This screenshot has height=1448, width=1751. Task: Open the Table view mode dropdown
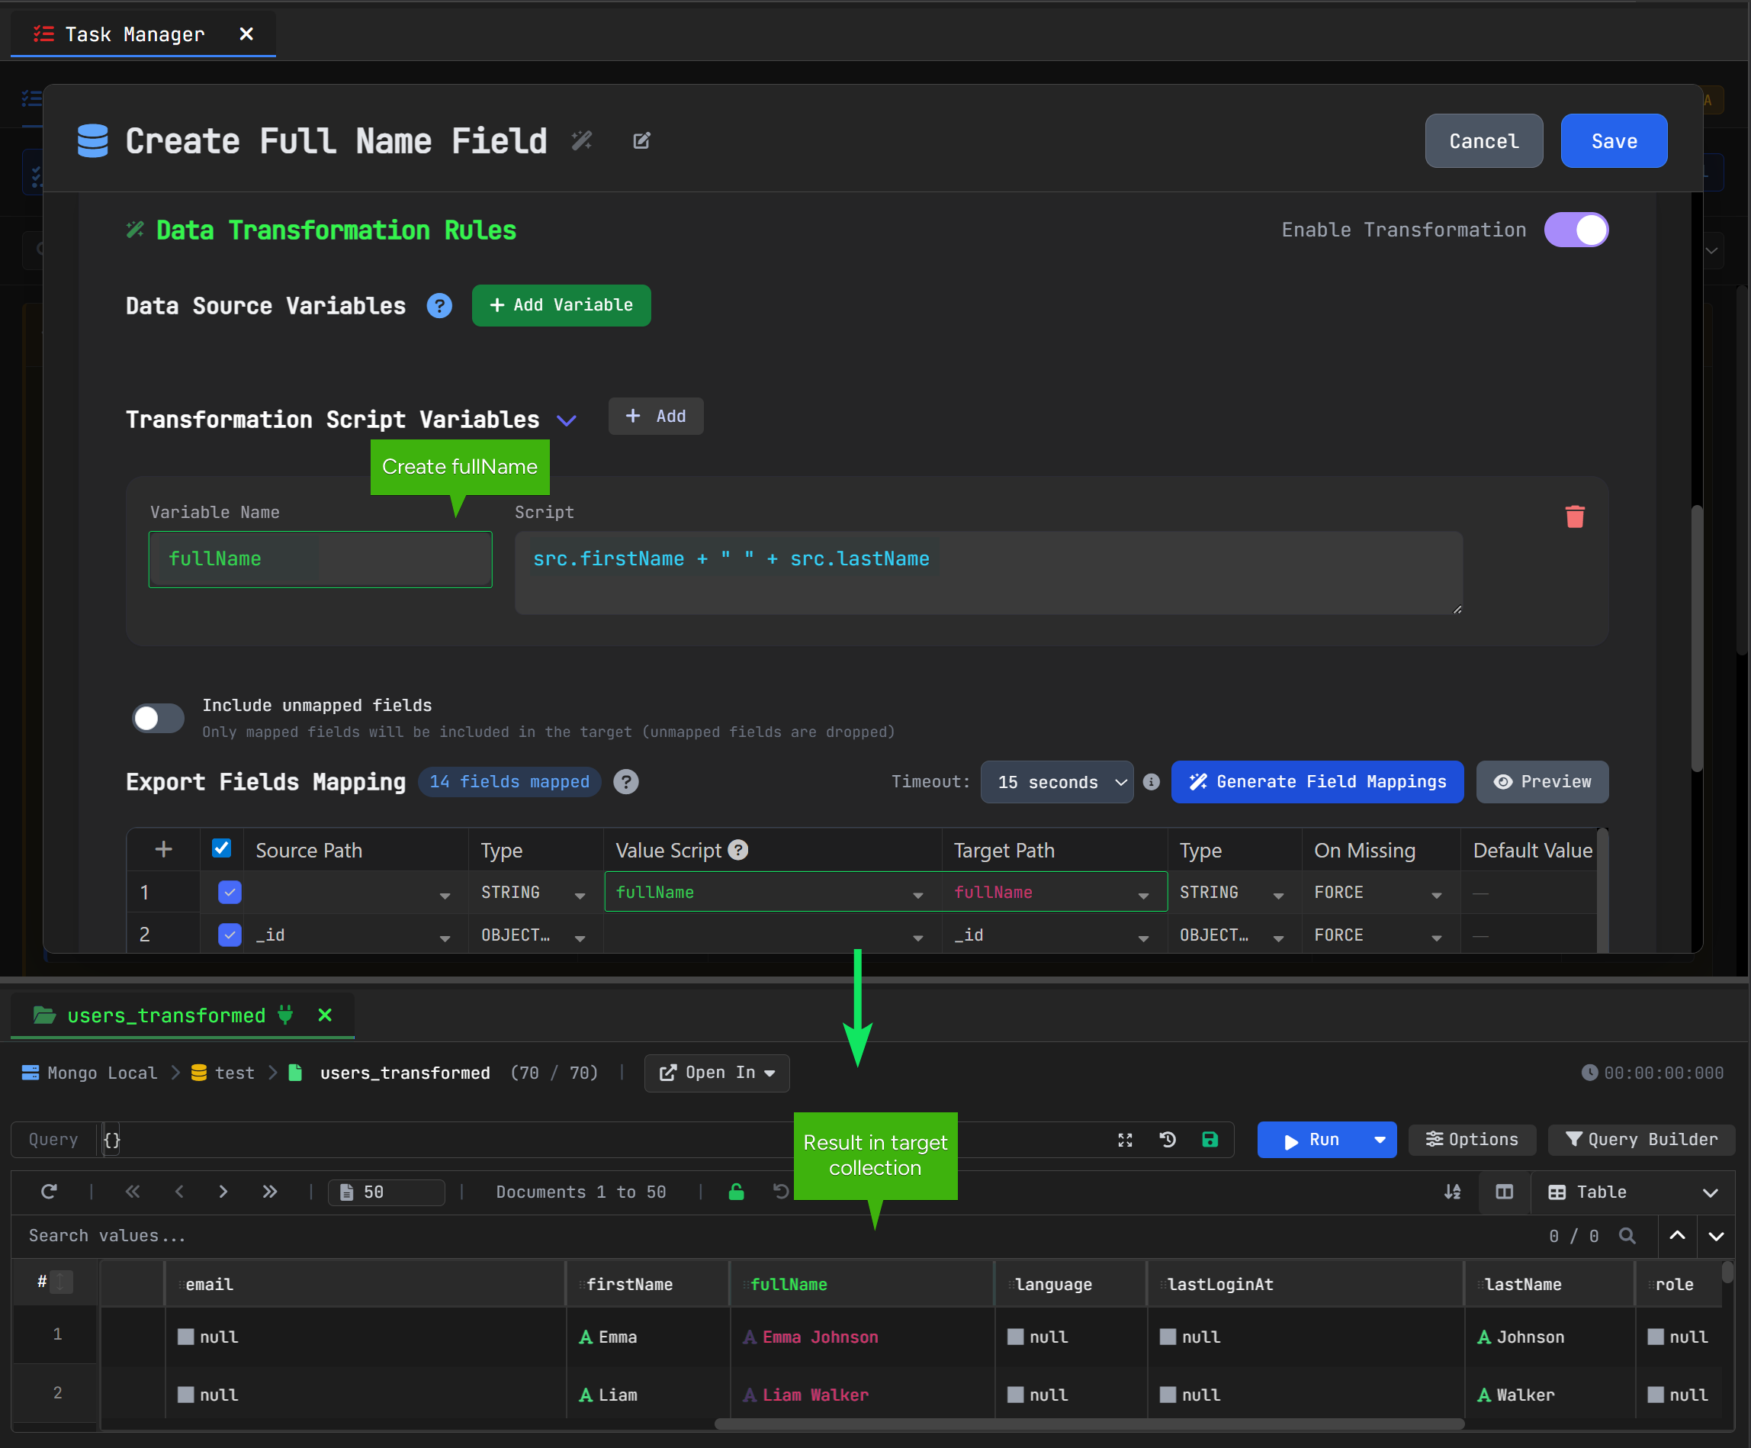pyautogui.click(x=1633, y=1192)
